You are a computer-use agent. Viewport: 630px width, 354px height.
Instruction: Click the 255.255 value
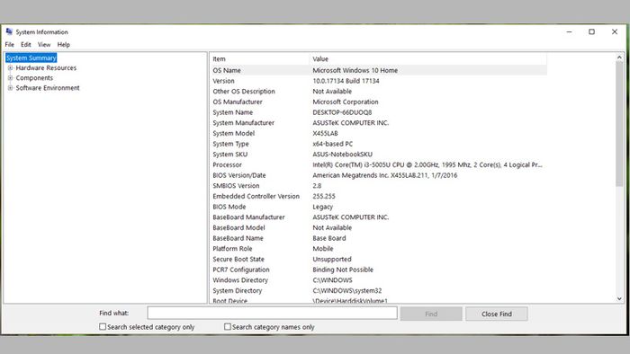324,196
